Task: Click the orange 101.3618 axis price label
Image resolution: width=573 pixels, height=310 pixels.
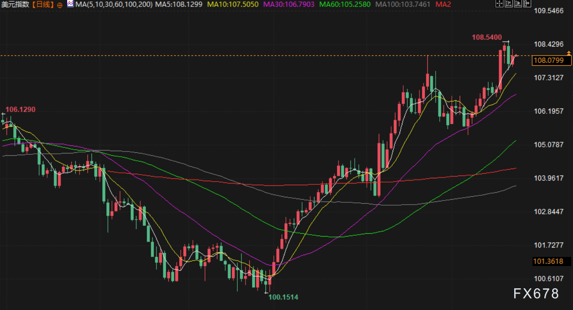Action: tap(548, 261)
